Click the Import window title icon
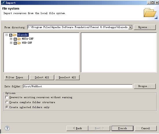The width and height of the screenshot is (159, 134). pos(3,3)
